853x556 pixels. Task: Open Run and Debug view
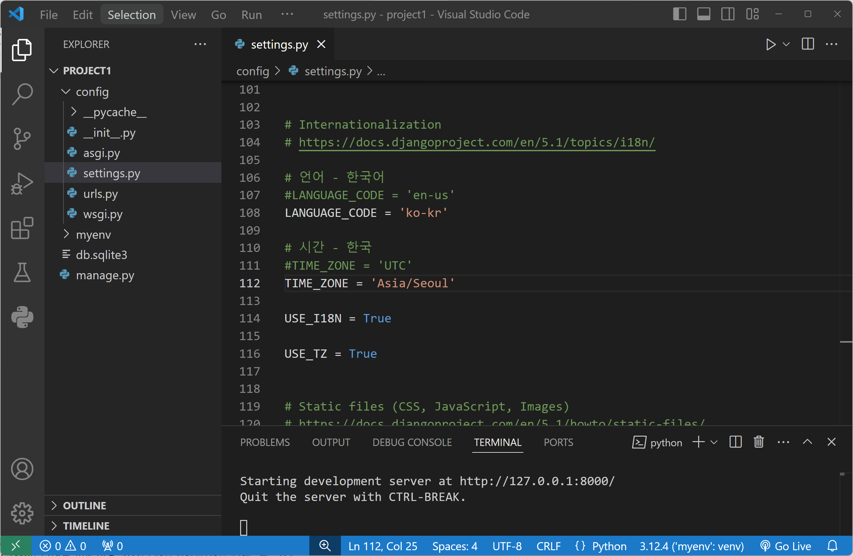pos(22,183)
